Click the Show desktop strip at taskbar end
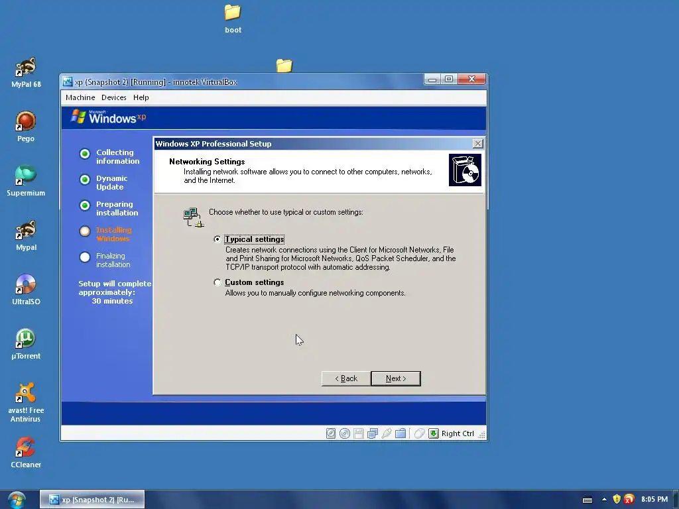679x509 pixels. (x=676, y=500)
